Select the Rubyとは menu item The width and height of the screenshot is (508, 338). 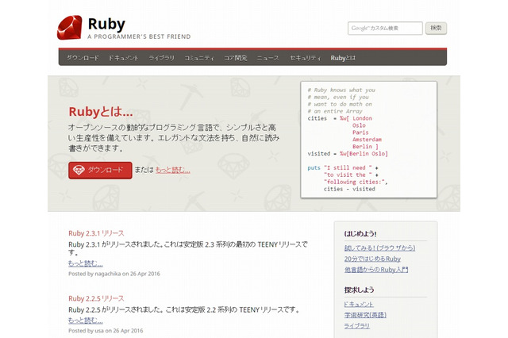[x=343, y=58]
